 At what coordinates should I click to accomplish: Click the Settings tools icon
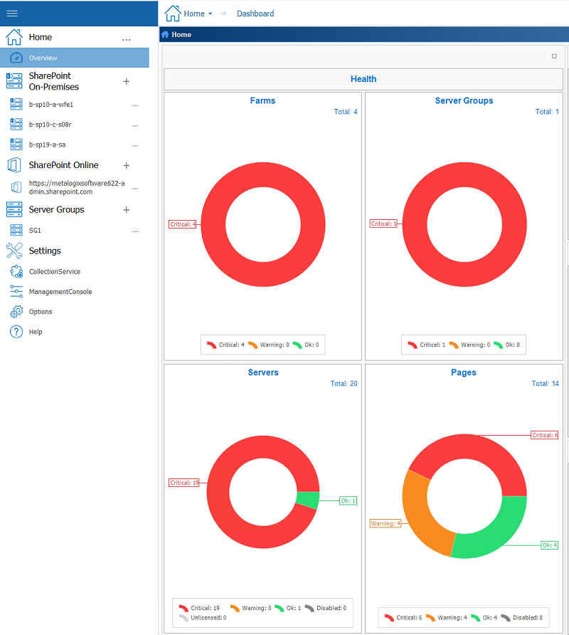(14, 251)
